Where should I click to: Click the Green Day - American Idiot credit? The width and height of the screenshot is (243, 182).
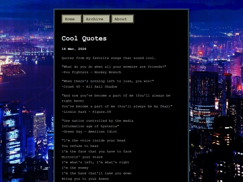pos(89,132)
